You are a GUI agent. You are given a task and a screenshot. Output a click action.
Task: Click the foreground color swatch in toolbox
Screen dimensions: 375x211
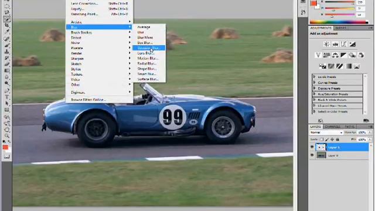pos(5,147)
